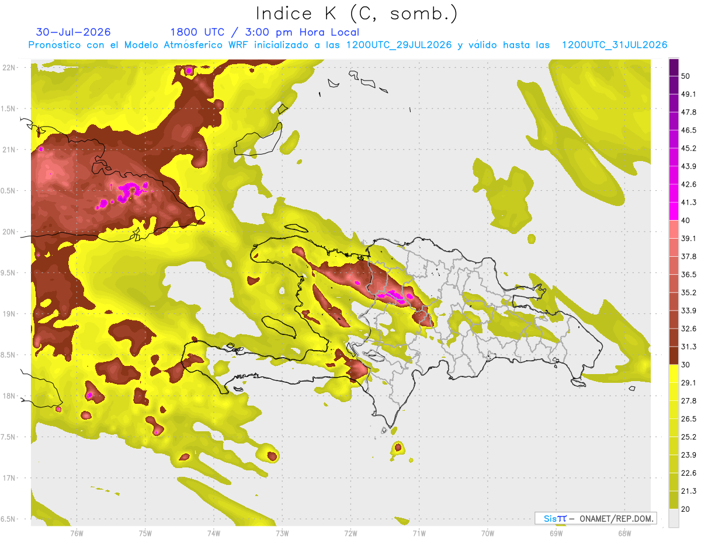Click the longitude label "70W"

488,533
